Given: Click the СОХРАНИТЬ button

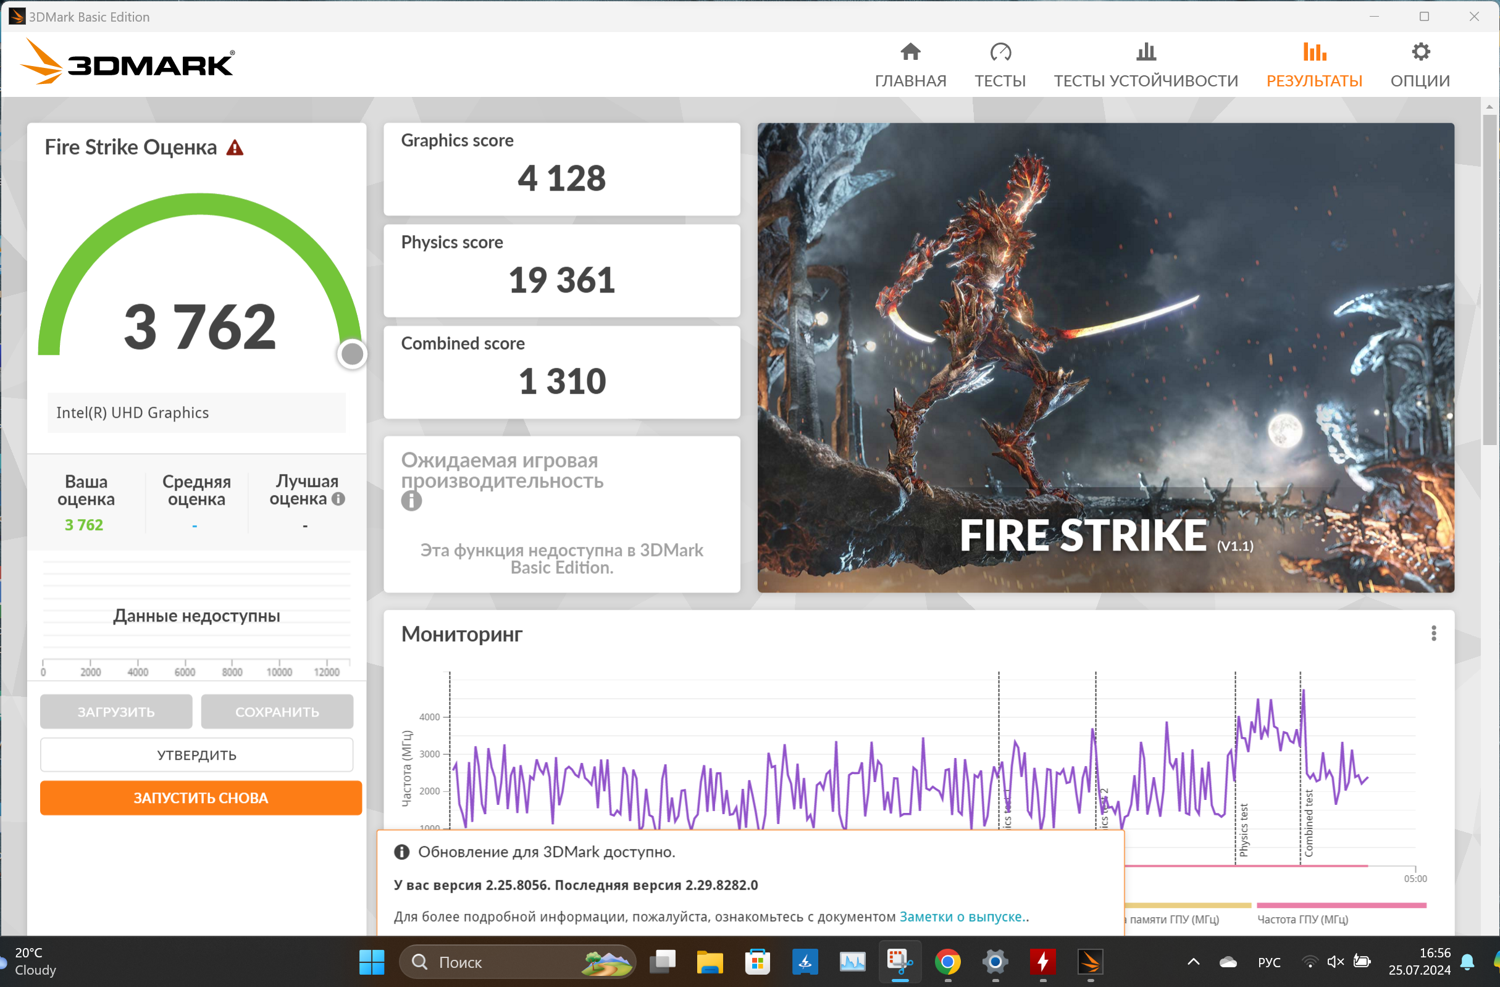Looking at the screenshot, I should (x=277, y=712).
